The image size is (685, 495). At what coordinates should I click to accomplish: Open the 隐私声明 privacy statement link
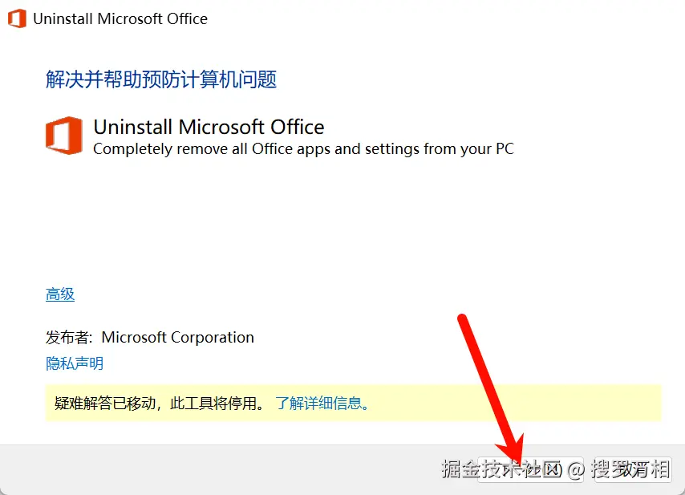(75, 363)
